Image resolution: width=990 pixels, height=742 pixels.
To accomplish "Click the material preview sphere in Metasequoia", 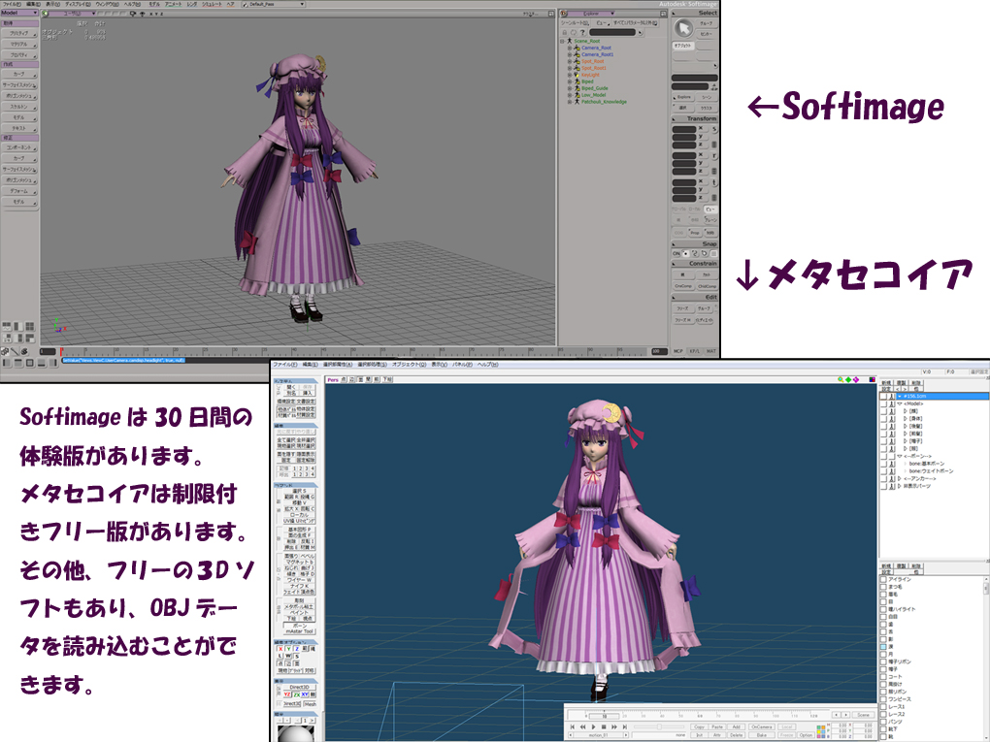I will pyautogui.click(x=295, y=734).
